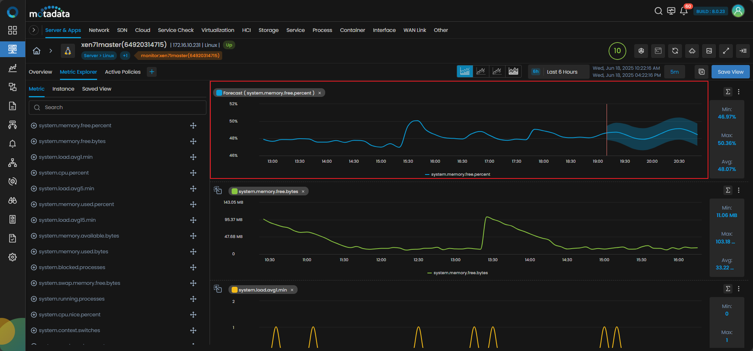Open the notifications bell icon

684,11
